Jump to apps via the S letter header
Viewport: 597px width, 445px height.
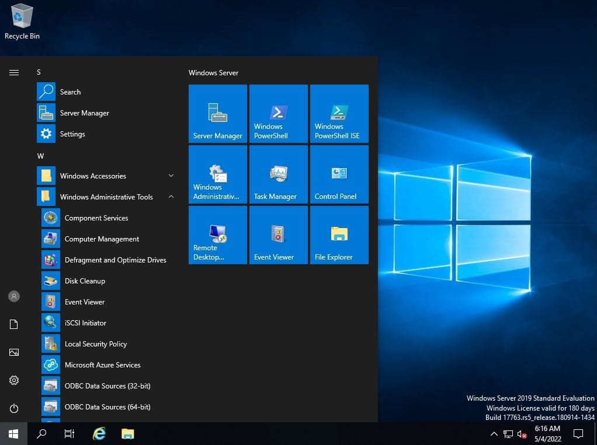[39, 72]
